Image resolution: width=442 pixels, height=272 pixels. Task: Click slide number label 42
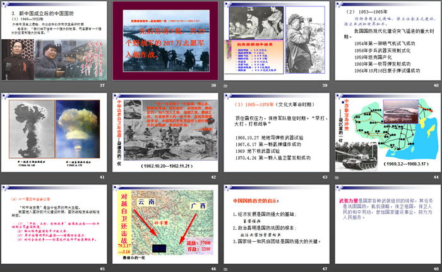pos(213,177)
